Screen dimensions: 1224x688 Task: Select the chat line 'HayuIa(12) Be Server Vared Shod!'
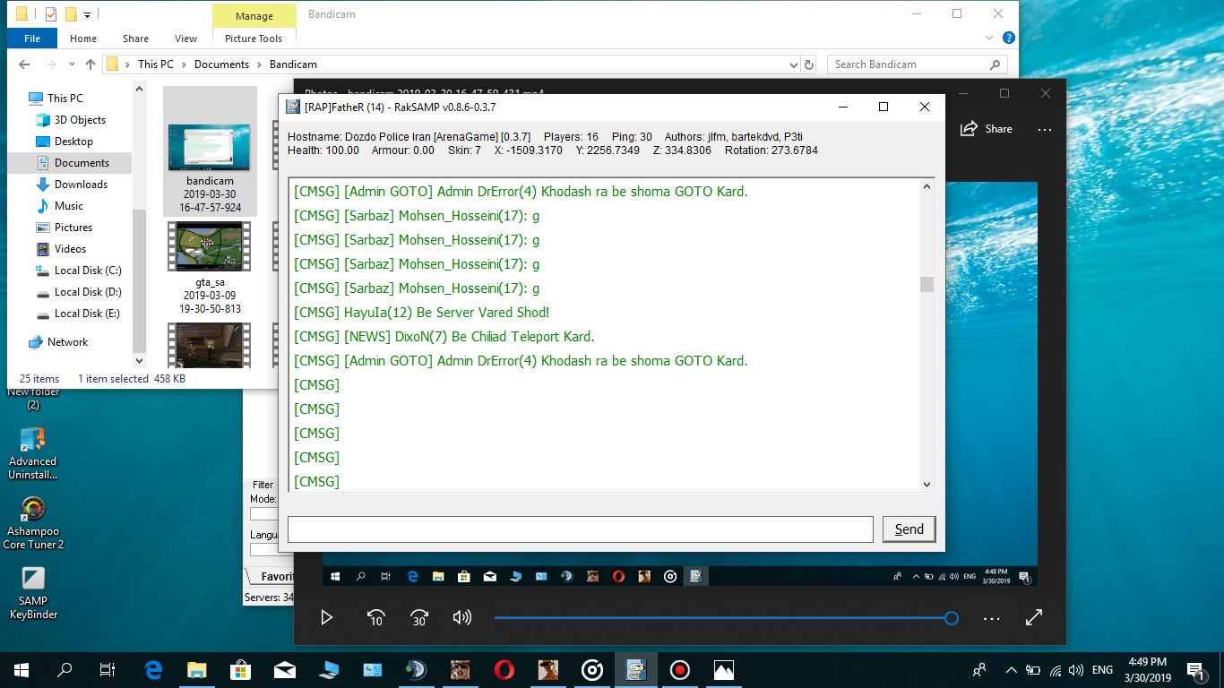tap(446, 313)
